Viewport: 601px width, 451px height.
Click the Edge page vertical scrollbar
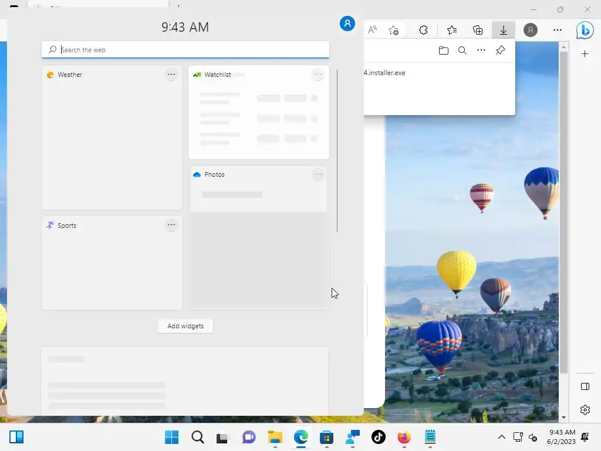click(x=563, y=212)
